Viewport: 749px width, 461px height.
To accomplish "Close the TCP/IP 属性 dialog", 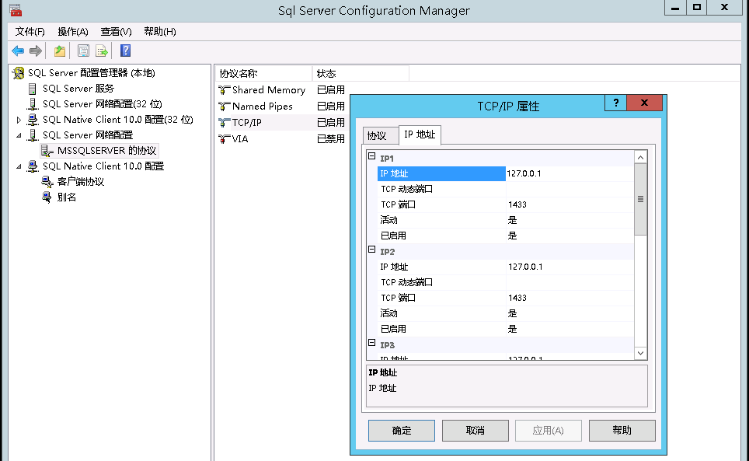I will [x=644, y=103].
